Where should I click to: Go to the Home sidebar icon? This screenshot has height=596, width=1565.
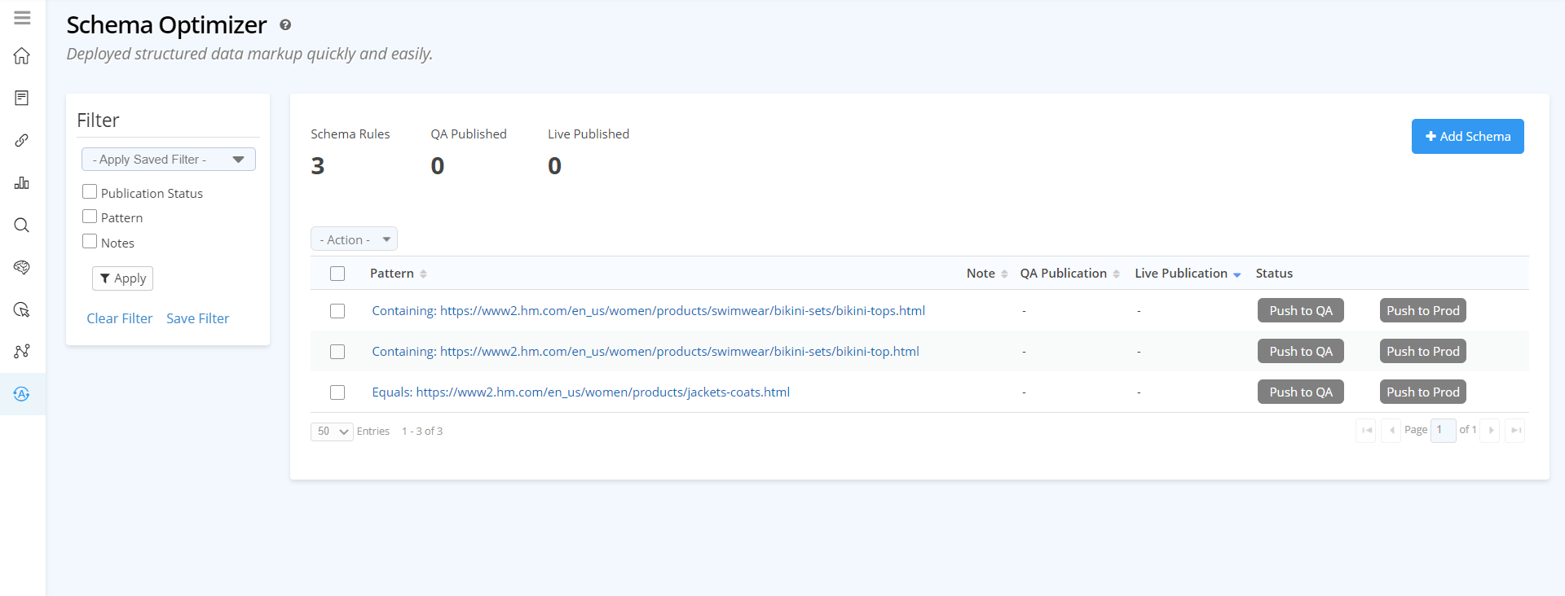coord(22,56)
